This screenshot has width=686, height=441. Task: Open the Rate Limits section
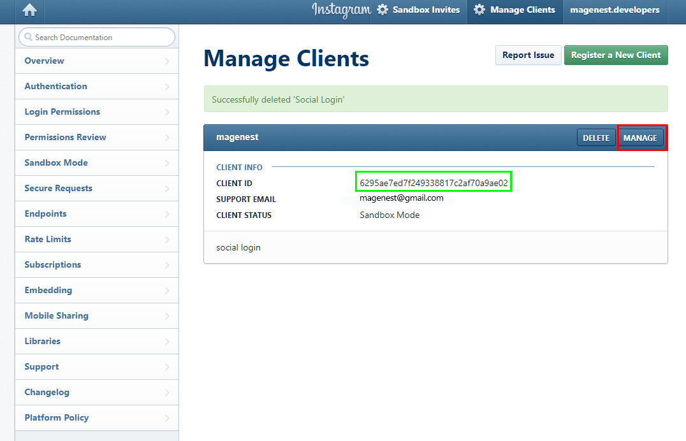point(97,240)
